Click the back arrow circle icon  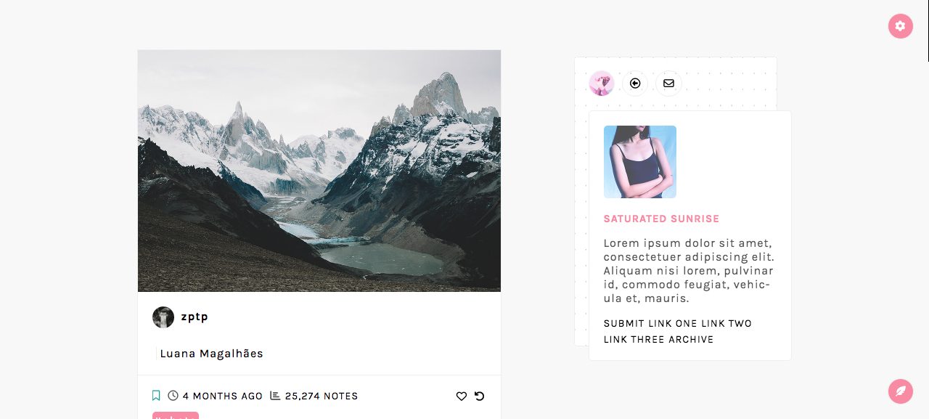click(635, 84)
